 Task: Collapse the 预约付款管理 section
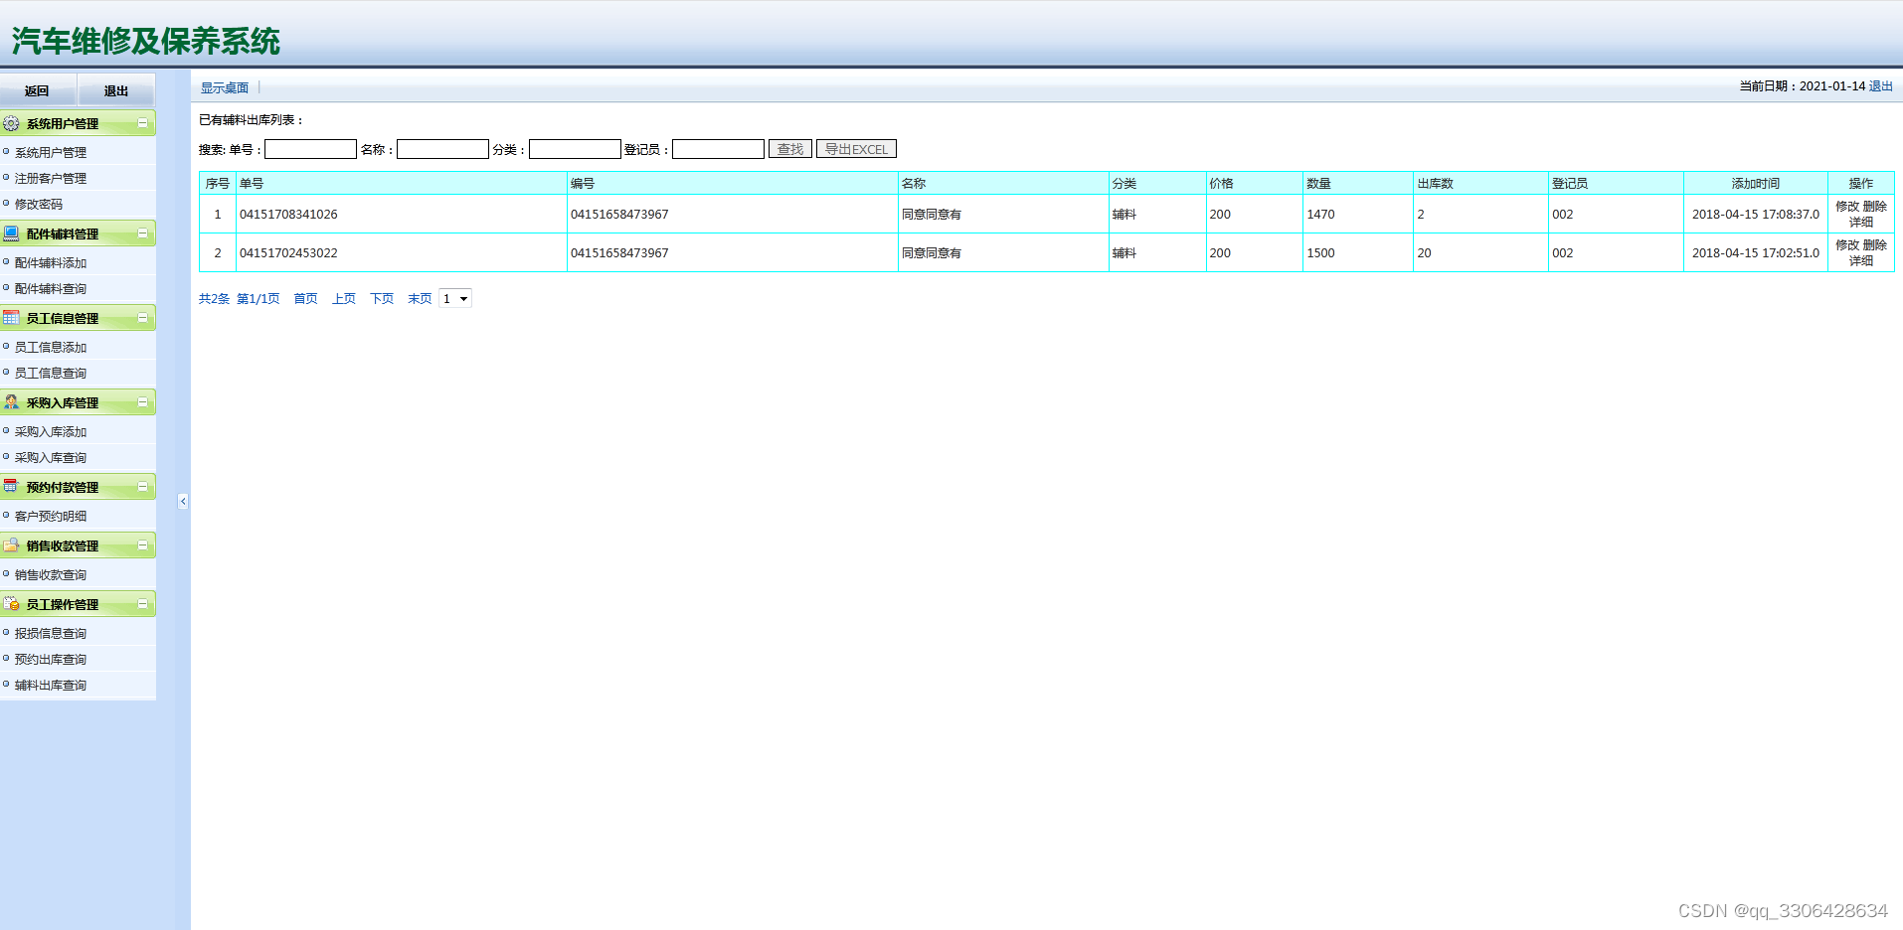click(142, 487)
